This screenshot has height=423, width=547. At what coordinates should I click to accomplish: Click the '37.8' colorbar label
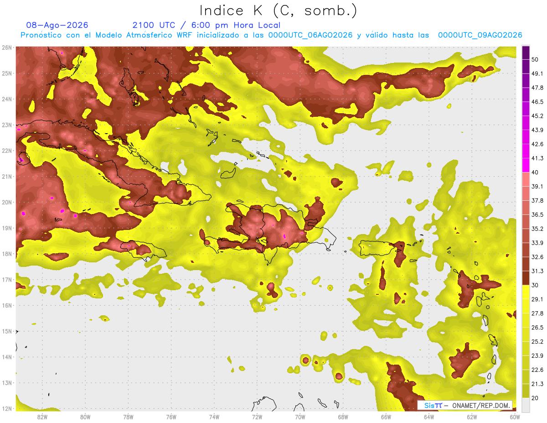point(537,200)
